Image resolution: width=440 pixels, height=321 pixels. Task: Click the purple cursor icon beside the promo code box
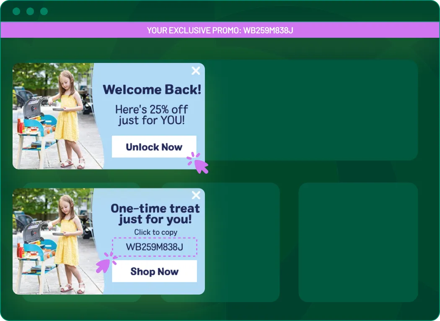coord(106,263)
